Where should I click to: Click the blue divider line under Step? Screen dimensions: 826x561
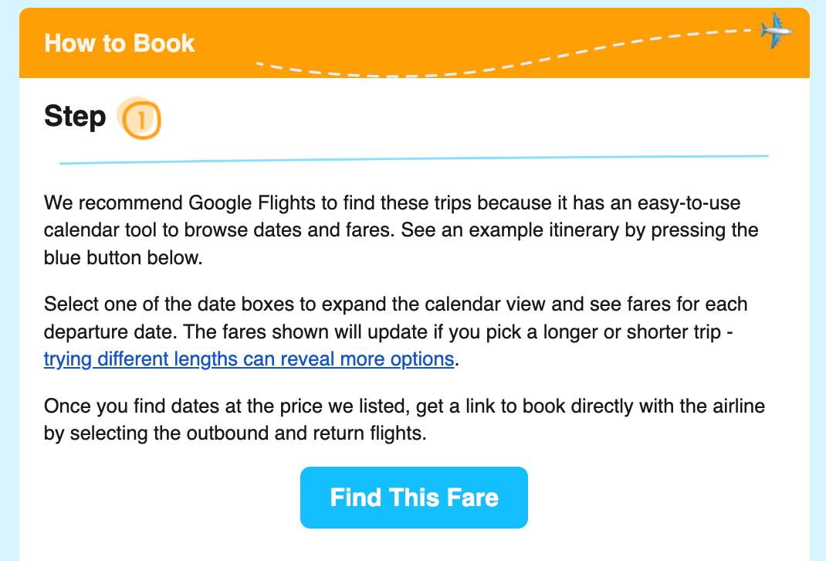pos(414,159)
